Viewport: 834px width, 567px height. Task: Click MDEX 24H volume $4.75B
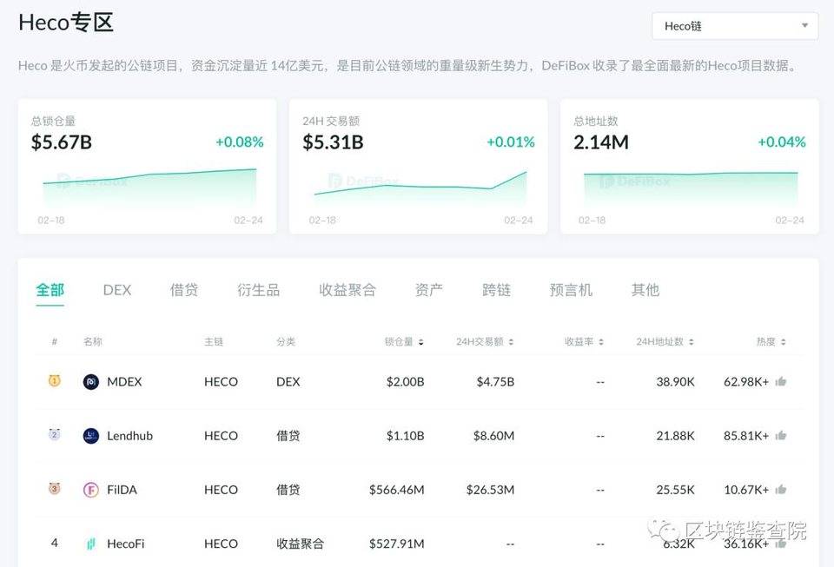[495, 382]
